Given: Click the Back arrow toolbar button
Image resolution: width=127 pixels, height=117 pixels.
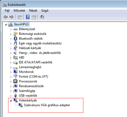Looking at the screenshot, I should coord(6,17).
